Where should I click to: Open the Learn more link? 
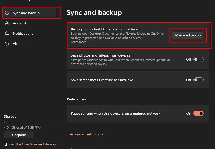(79, 42)
